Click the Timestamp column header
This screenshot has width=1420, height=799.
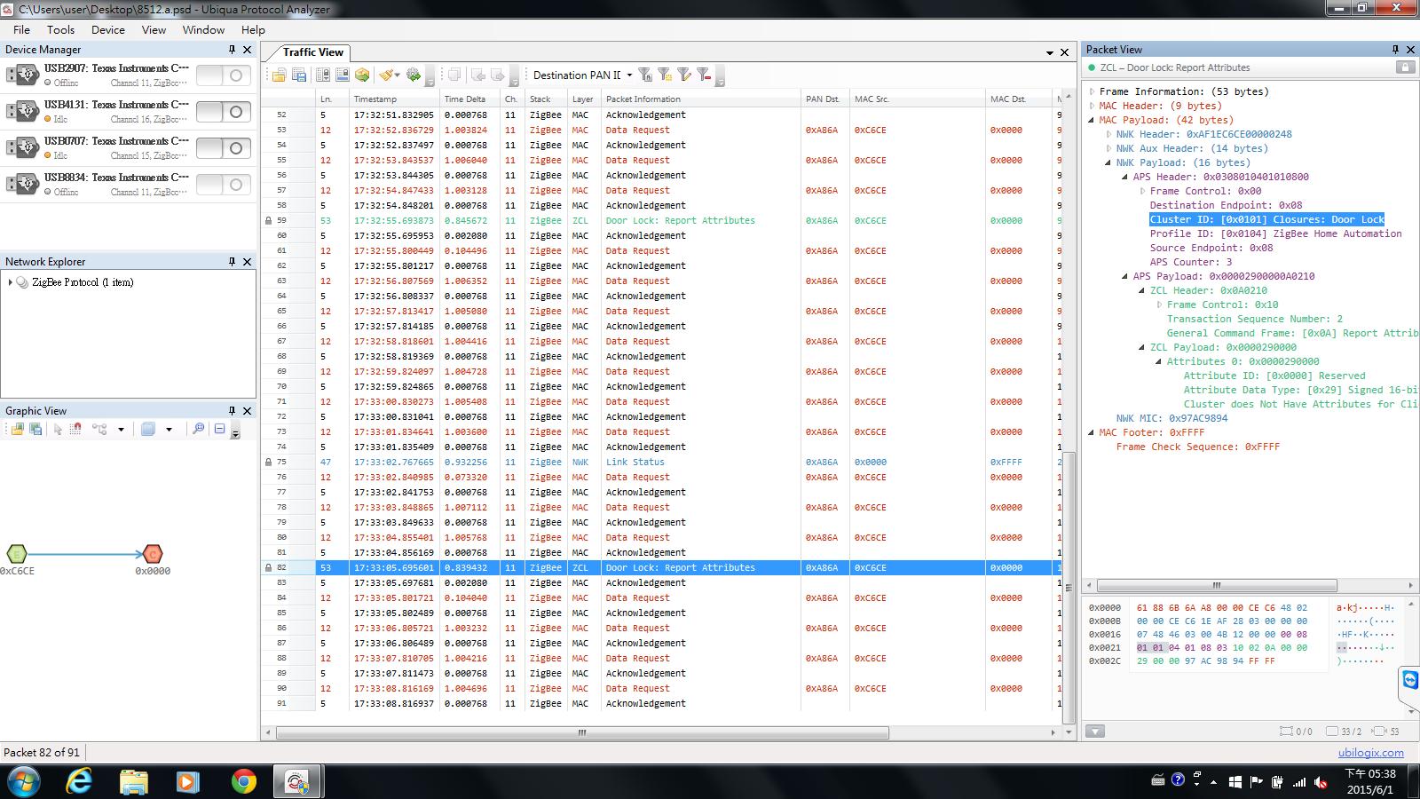tap(394, 99)
